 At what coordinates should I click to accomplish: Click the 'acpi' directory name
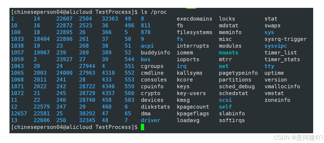(147, 46)
